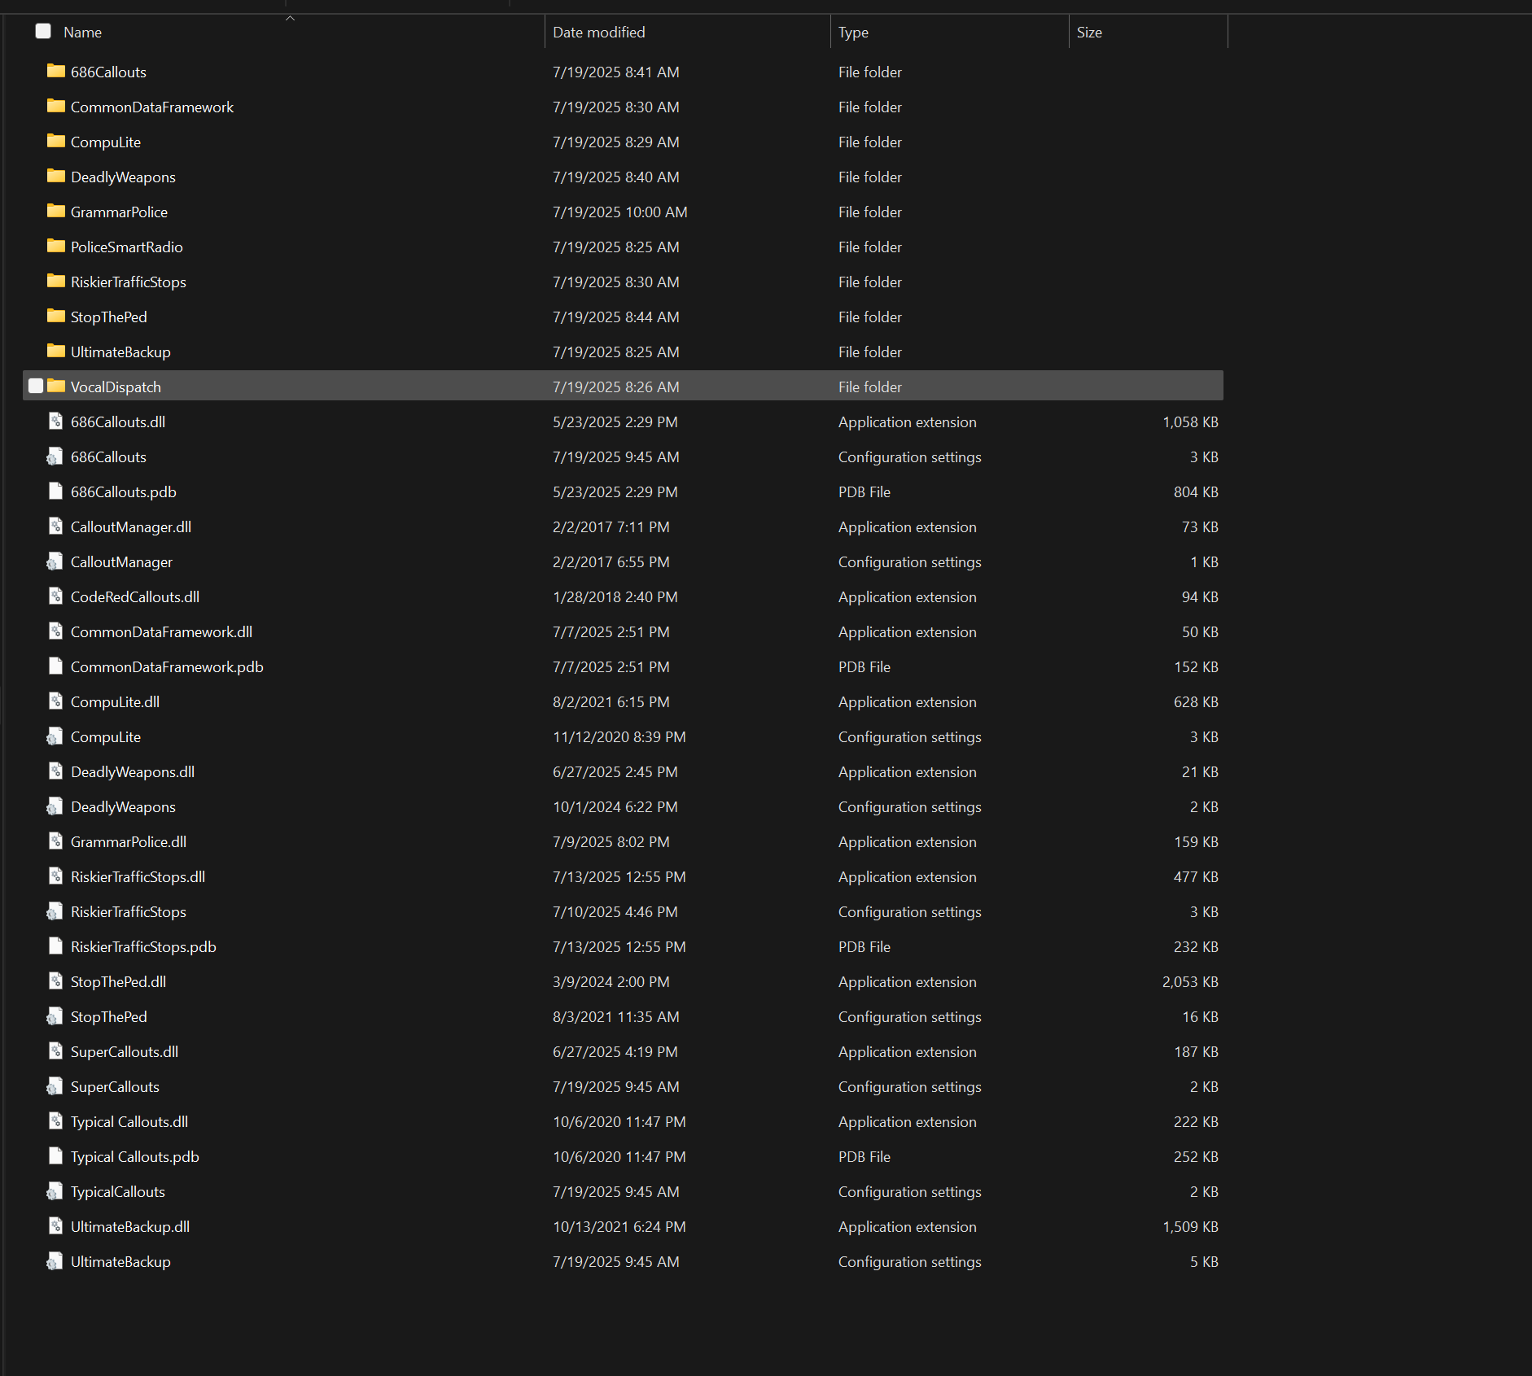Click the 10/1/2024 6:22 PM date

click(615, 807)
